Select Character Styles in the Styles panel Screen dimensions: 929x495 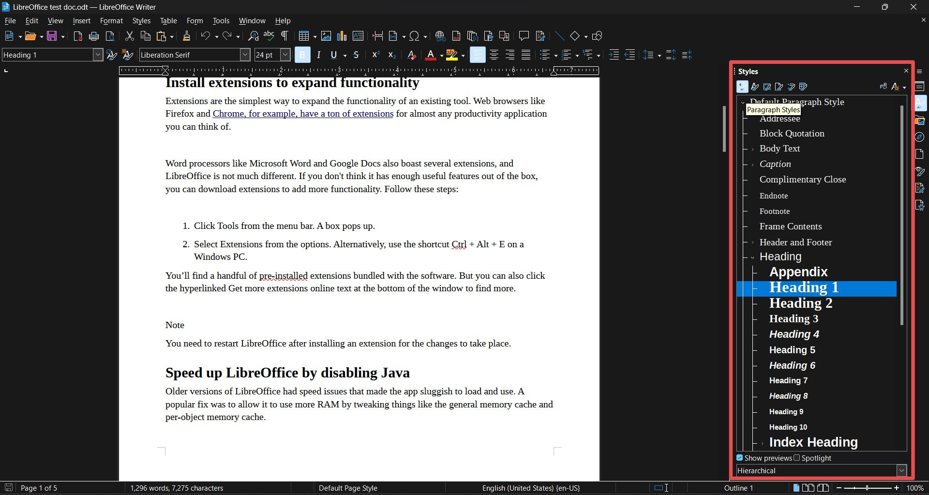(x=755, y=87)
